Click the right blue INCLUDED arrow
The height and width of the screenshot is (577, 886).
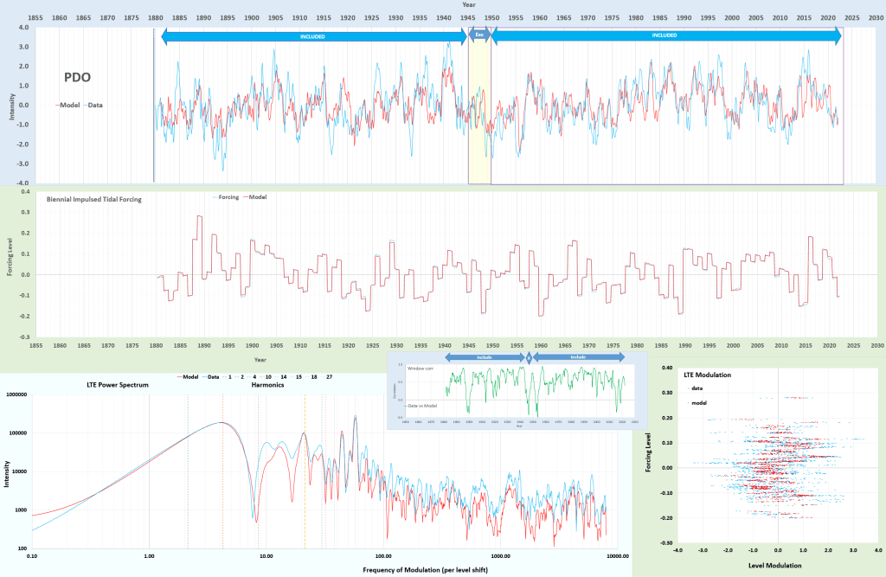[x=665, y=35]
